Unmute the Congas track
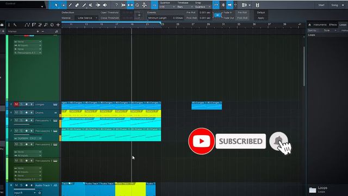This screenshot has height=196, width=348. point(16,104)
